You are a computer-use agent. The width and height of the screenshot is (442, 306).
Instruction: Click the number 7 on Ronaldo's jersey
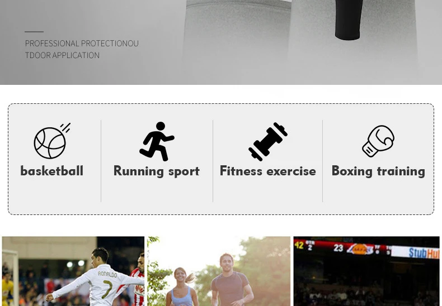[x=107, y=289]
